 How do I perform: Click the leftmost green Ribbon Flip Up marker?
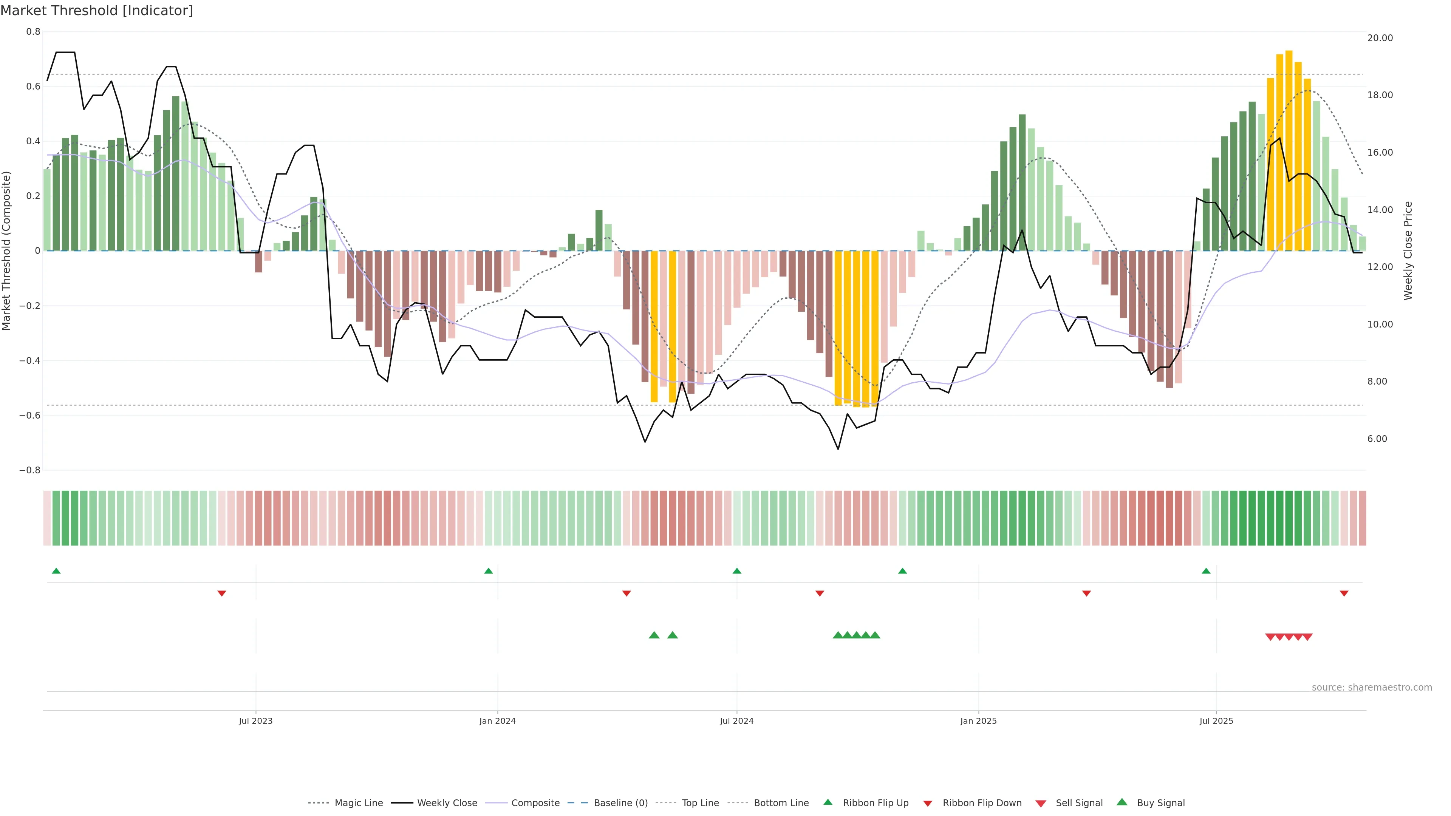56,571
